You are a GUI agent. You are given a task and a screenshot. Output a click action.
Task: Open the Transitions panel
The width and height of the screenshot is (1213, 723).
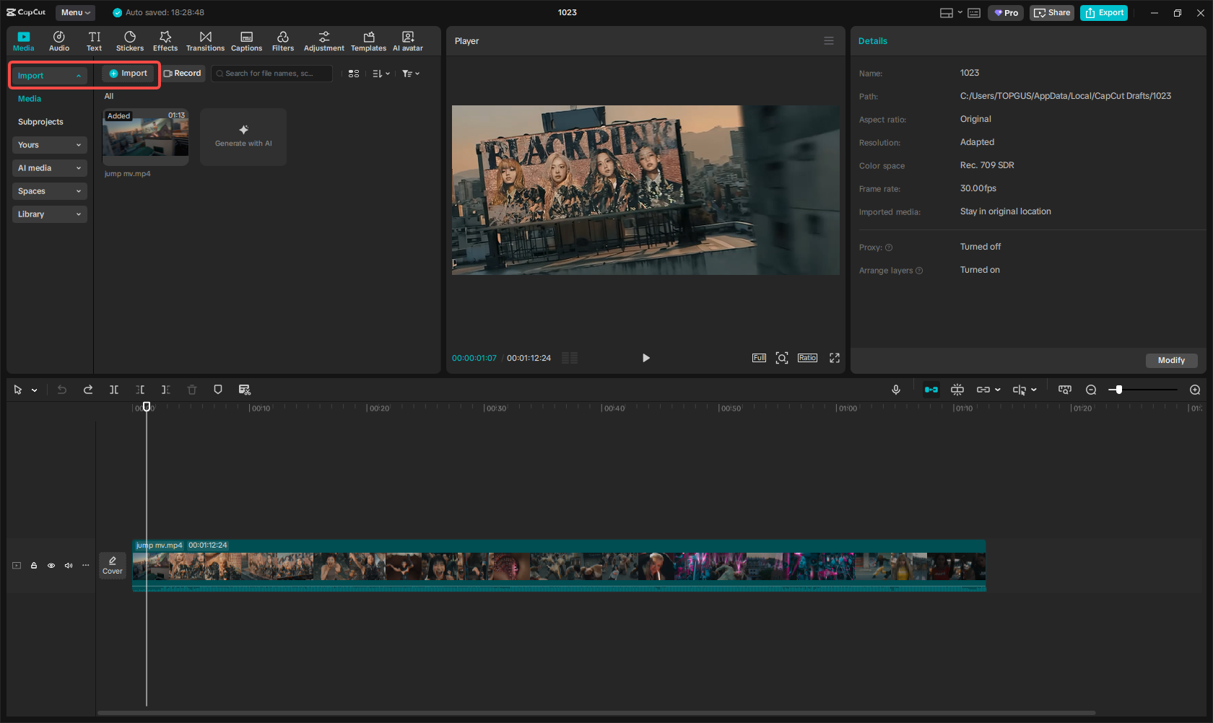(x=205, y=40)
